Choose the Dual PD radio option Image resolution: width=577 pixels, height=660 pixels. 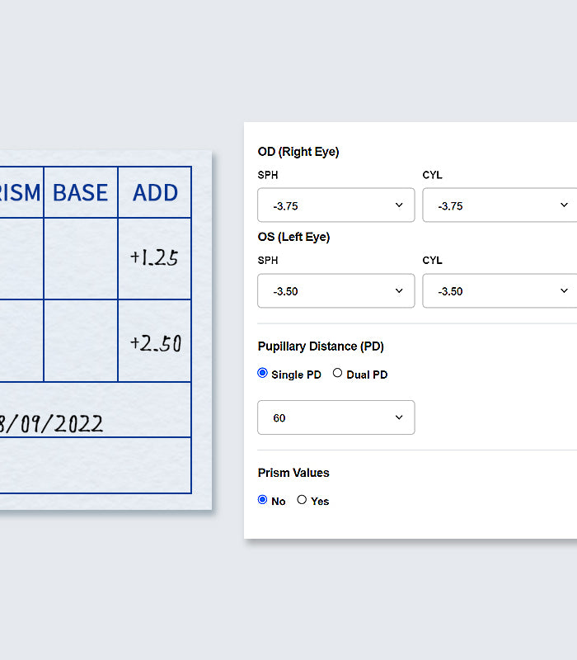[x=337, y=374]
